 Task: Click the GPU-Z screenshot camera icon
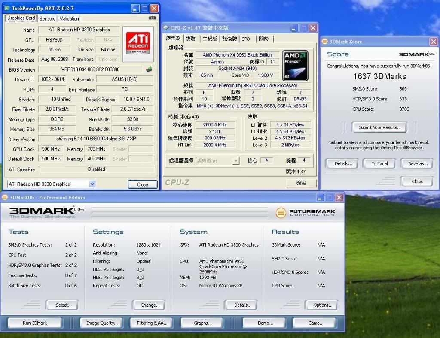coord(152,18)
